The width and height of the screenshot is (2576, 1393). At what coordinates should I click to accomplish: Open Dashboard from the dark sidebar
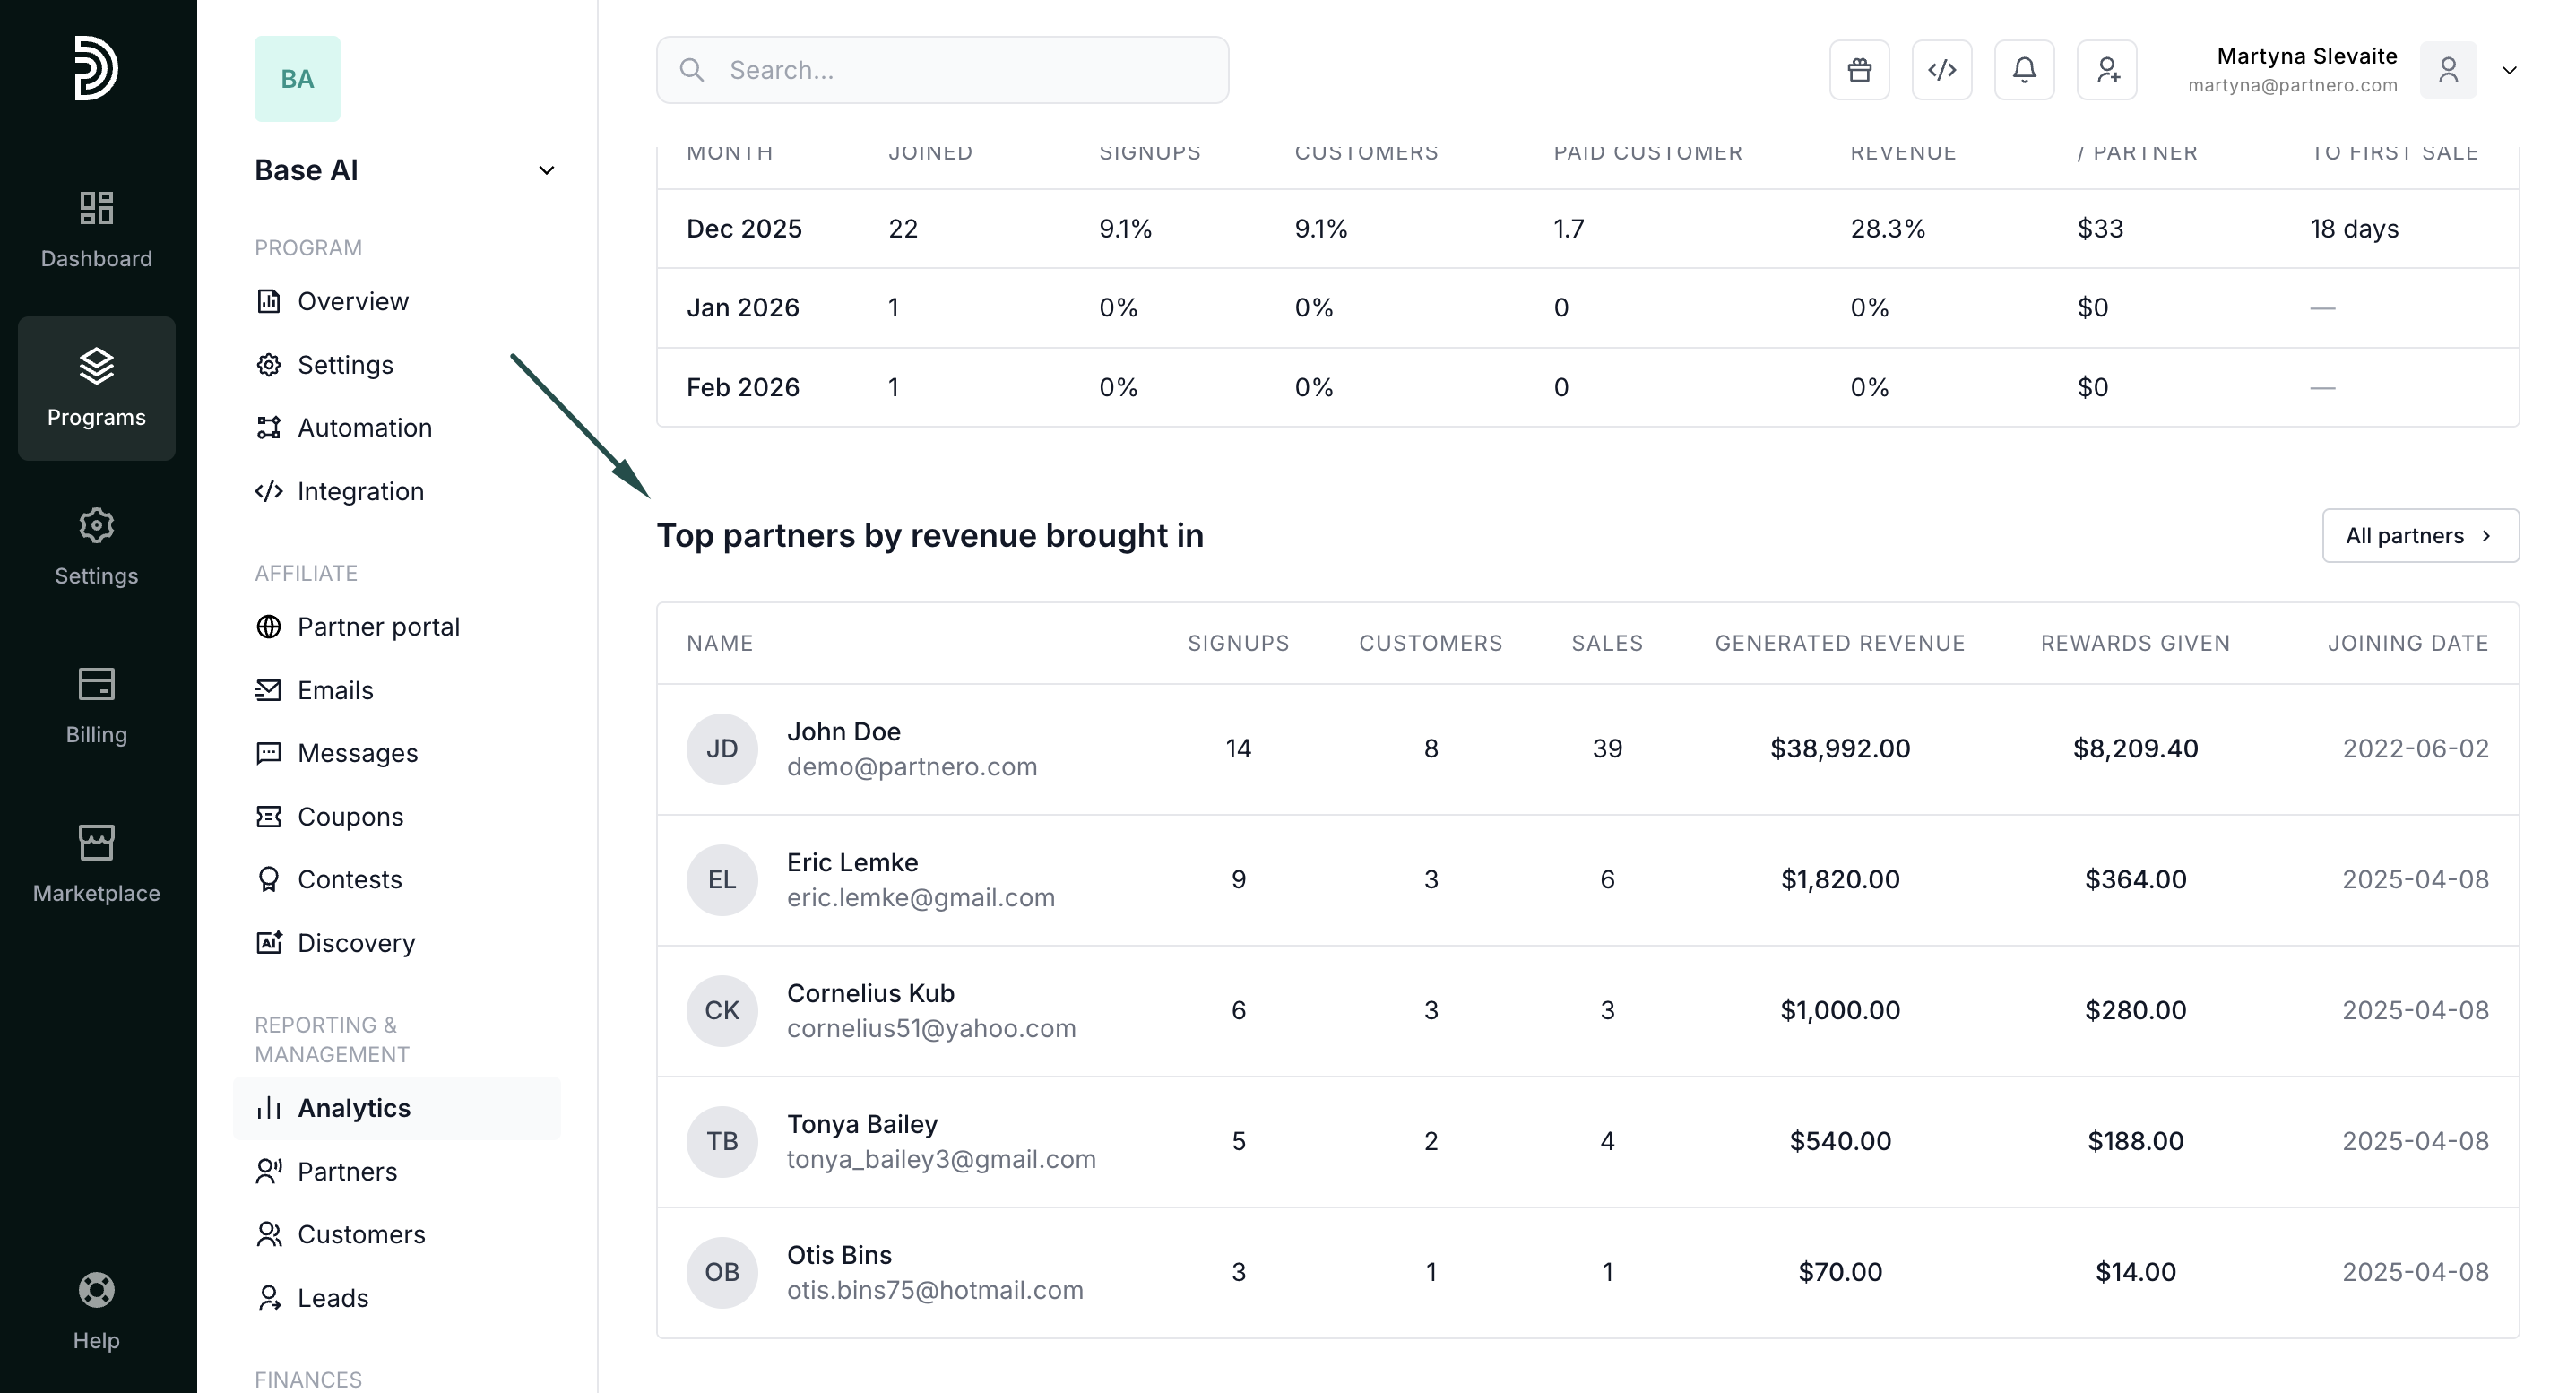click(x=96, y=229)
